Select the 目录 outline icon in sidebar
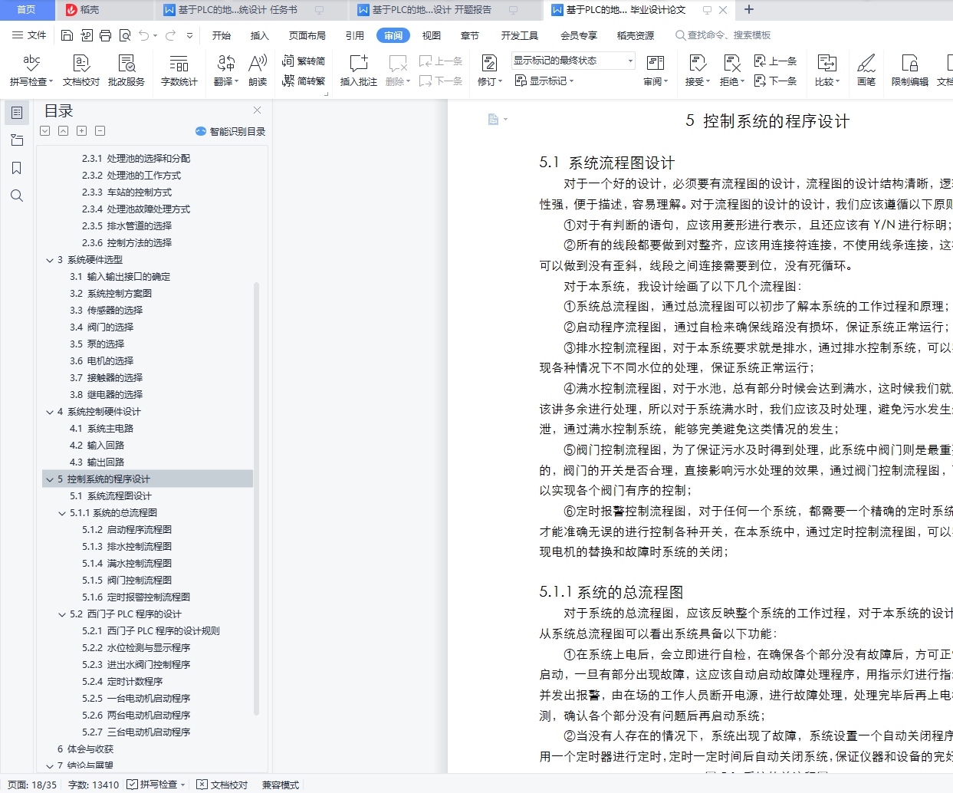The width and height of the screenshot is (953, 793). (17, 113)
